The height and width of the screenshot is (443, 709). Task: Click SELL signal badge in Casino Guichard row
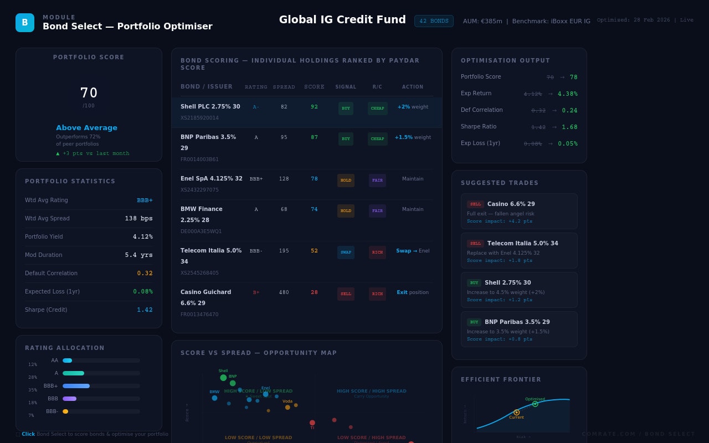(346, 293)
